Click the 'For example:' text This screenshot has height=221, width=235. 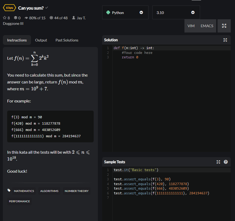[x=19, y=101]
